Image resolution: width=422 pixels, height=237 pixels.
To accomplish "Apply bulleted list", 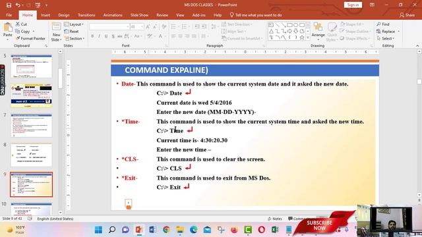I will (x=174, y=26).
